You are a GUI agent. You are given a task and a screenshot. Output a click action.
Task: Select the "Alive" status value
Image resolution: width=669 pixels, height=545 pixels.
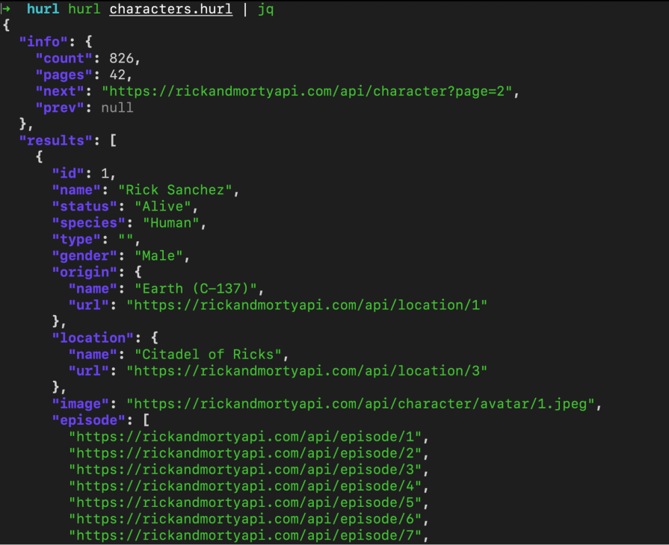click(x=163, y=206)
